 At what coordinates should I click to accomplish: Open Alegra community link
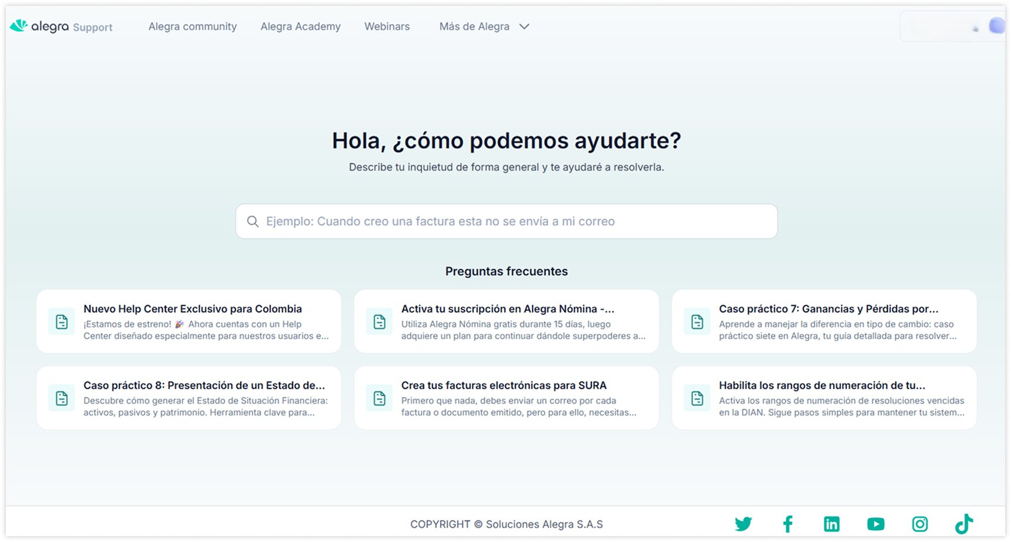click(192, 26)
